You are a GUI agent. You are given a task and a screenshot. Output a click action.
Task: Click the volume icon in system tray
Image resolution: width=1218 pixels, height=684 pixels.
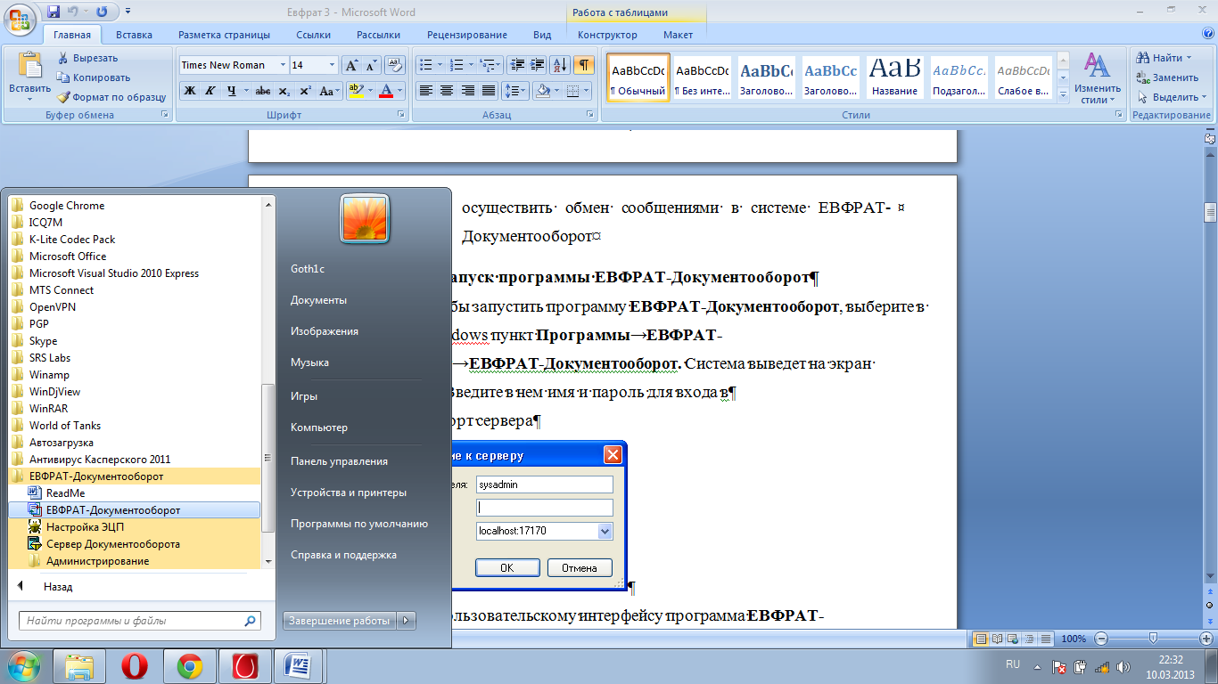[x=1122, y=666]
